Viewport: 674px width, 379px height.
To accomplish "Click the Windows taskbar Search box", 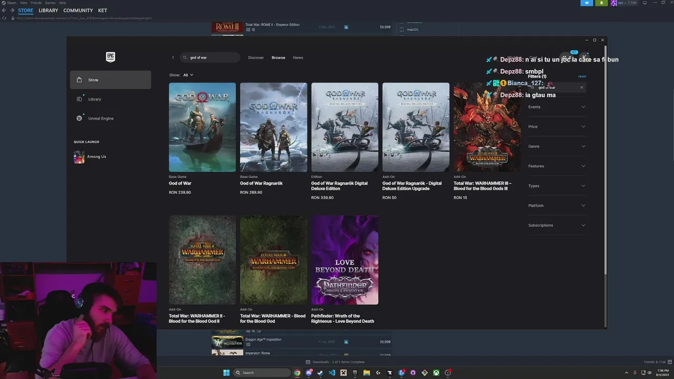I will (262, 373).
